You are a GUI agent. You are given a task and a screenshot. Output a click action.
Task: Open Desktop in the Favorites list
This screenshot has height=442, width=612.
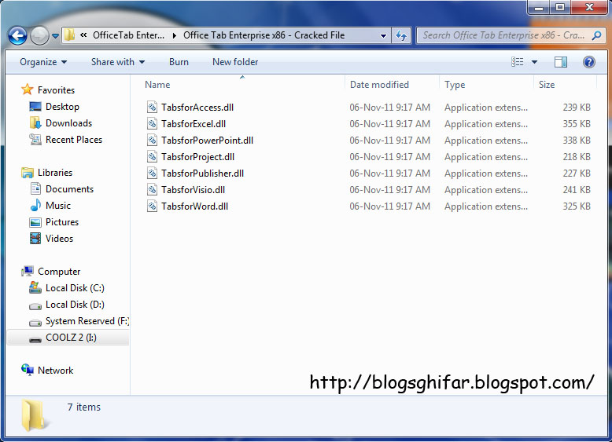(62, 107)
